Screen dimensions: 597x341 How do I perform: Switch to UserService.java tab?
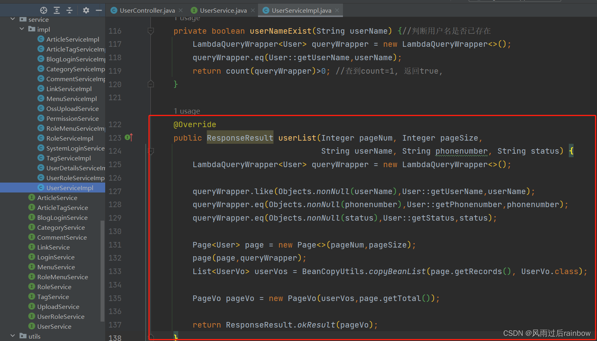pos(223,10)
